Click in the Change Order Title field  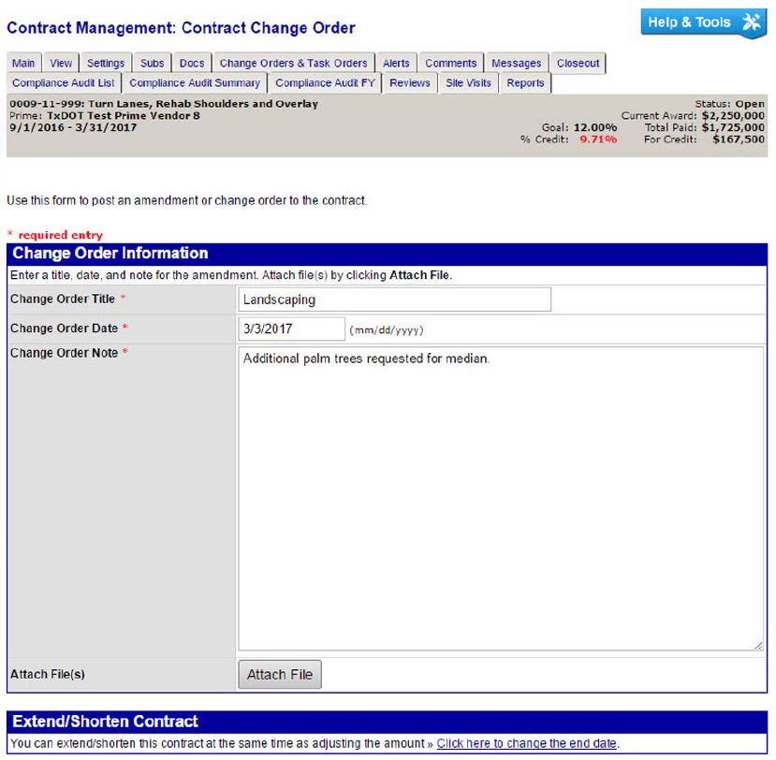pyautogui.click(x=394, y=300)
